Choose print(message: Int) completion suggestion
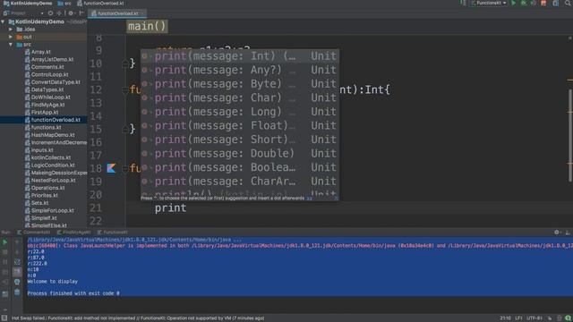 (240, 56)
